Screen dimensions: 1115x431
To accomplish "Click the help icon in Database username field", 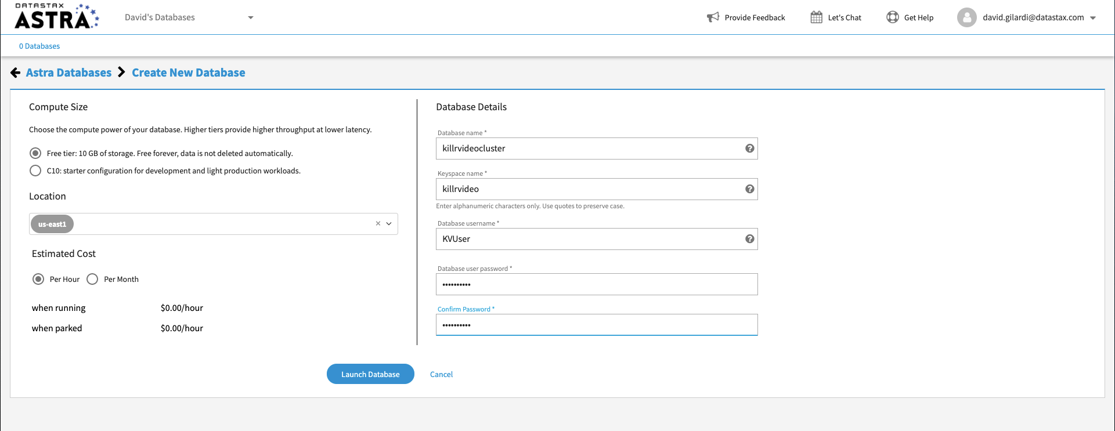I will pyautogui.click(x=750, y=239).
